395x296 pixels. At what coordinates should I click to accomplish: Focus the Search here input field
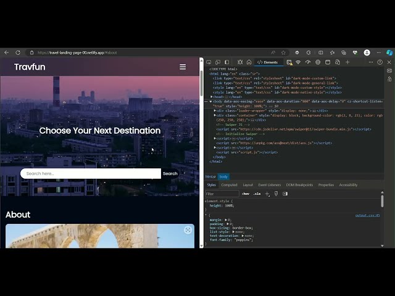coord(91,173)
